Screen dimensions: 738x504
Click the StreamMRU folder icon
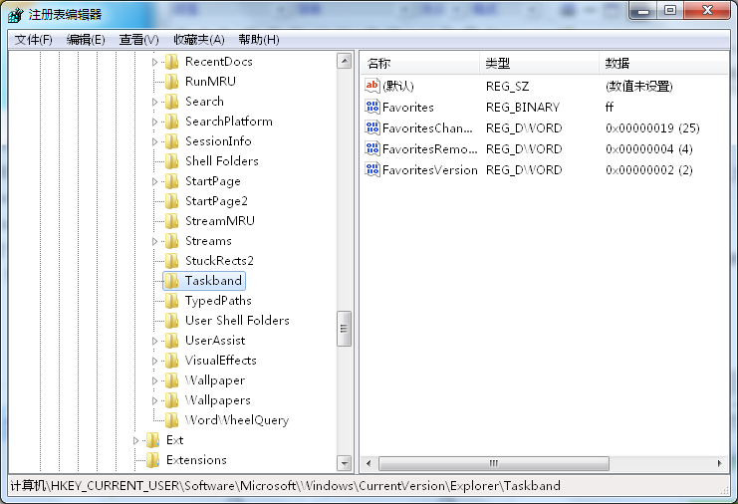click(x=171, y=221)
